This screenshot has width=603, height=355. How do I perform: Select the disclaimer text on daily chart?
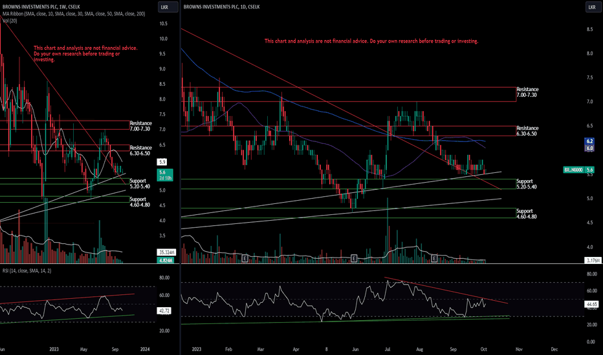point(371,41)
